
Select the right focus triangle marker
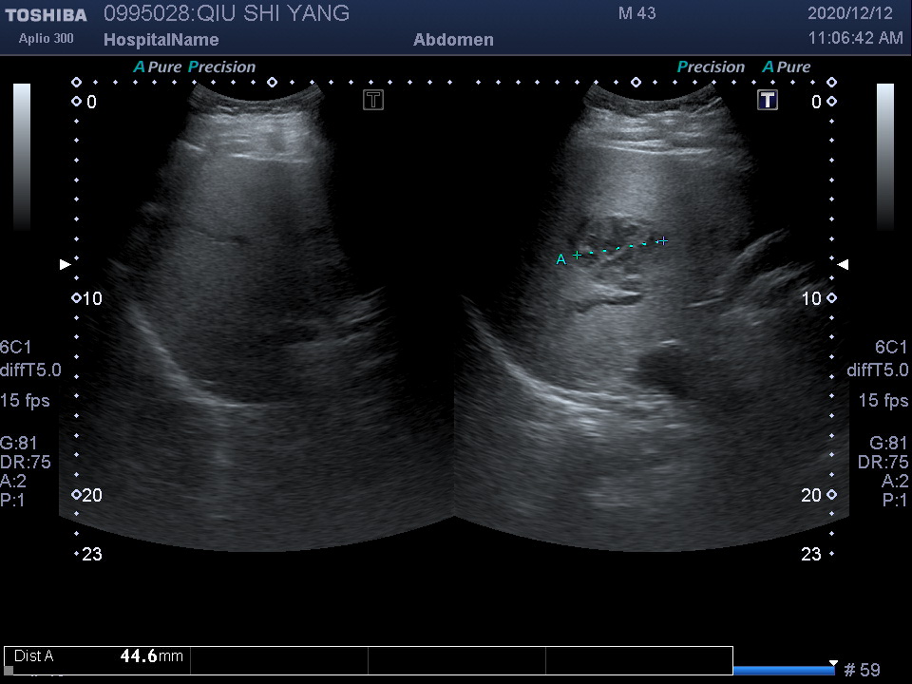pos(843,265)
